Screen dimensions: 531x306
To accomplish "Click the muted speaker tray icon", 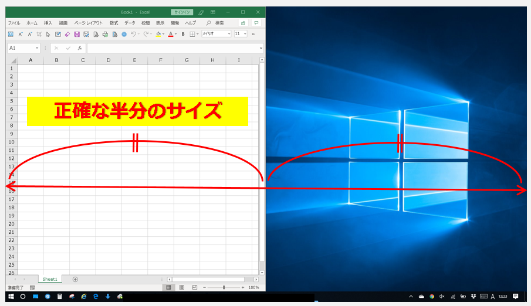I will 442,297.
